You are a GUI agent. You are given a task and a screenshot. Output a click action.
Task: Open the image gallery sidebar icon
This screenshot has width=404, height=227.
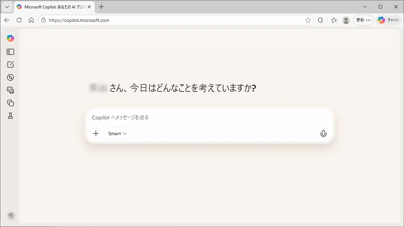tap(10, 90)
